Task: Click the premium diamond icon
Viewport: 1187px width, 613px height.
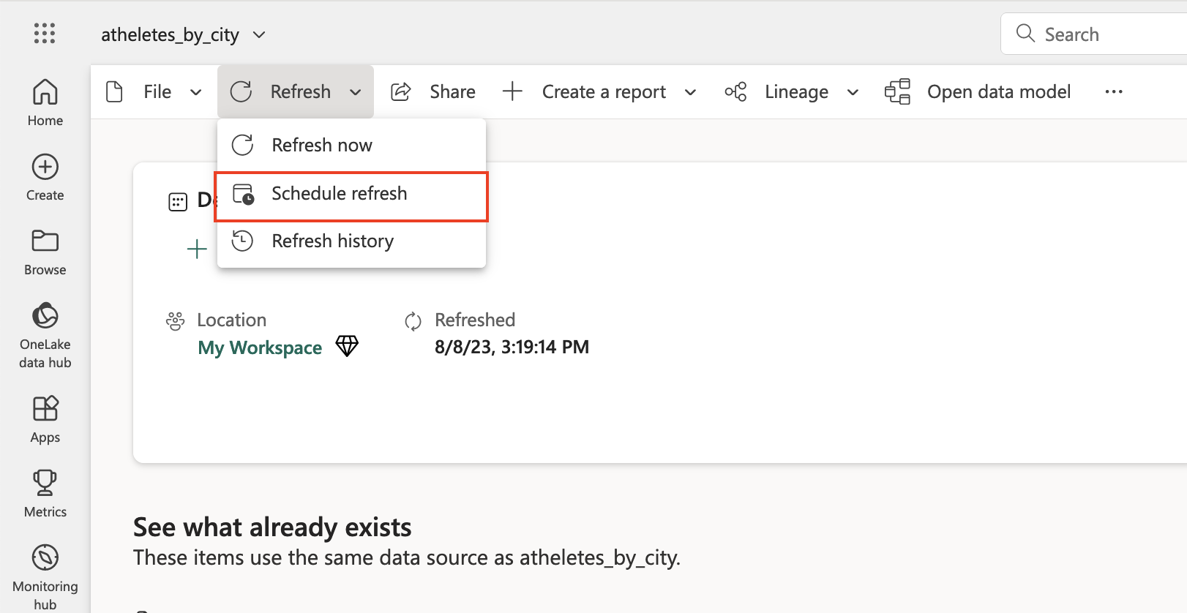Action: click(x=347, y=346)
